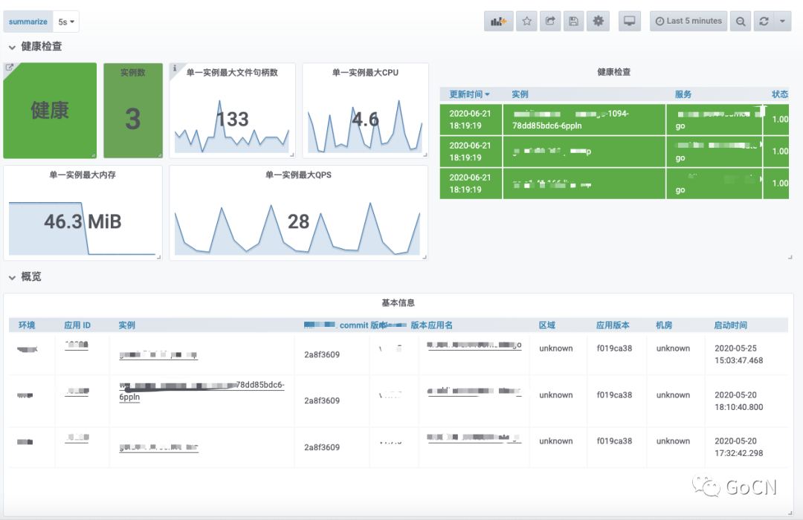Viewport: 803px width, 520px height.
Task: Open dashboard settings gear icon
Action: coord(598,22)
